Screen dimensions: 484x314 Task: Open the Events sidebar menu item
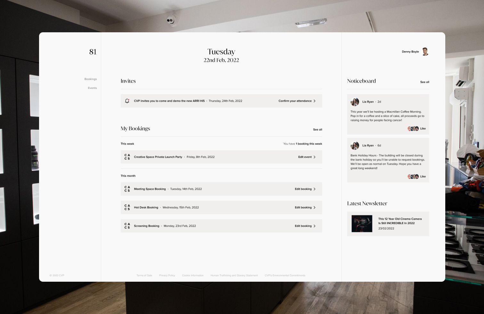(x=92, y=88)
